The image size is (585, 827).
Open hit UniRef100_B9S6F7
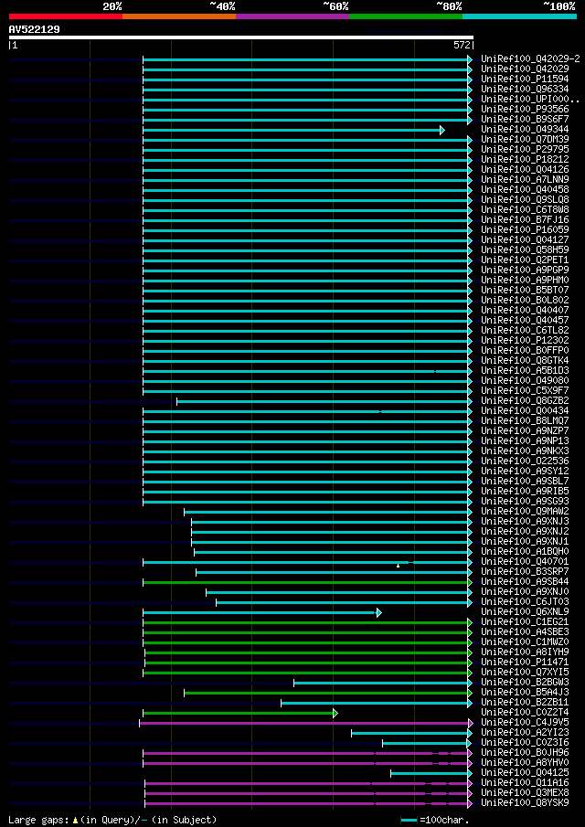[525, 119]
